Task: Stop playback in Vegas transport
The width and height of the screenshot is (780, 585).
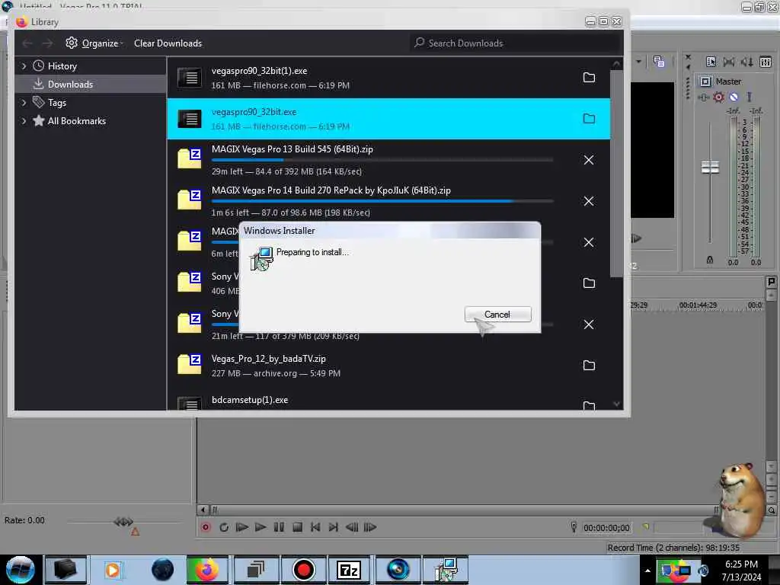Action: (x=298, y=527)
